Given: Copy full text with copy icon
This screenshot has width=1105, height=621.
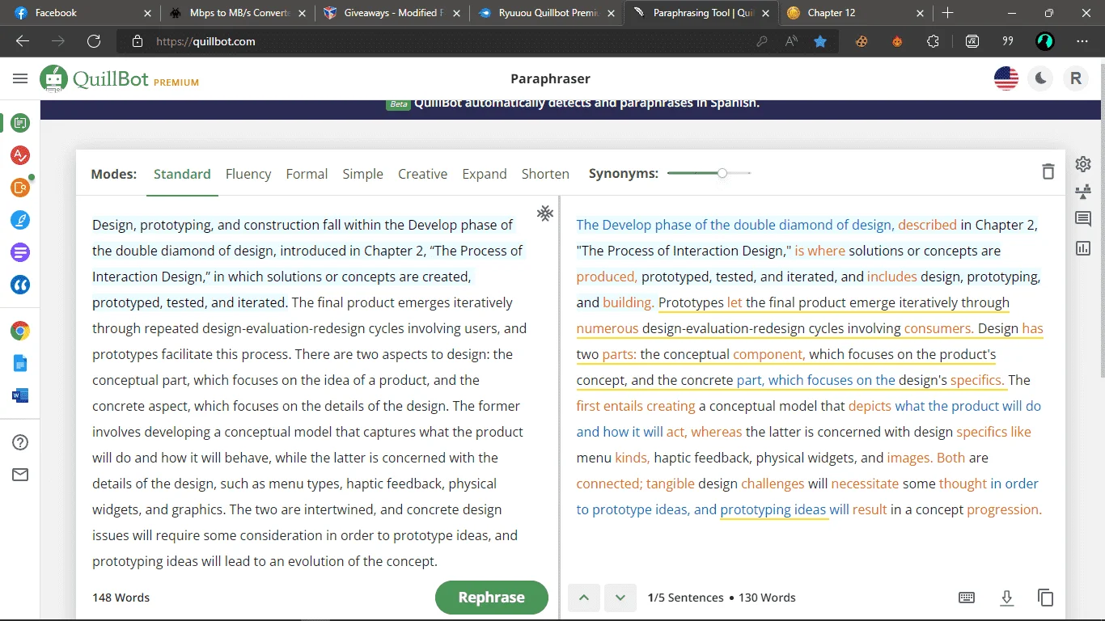Looking at the screenshot, I should tap(1046, 598).
